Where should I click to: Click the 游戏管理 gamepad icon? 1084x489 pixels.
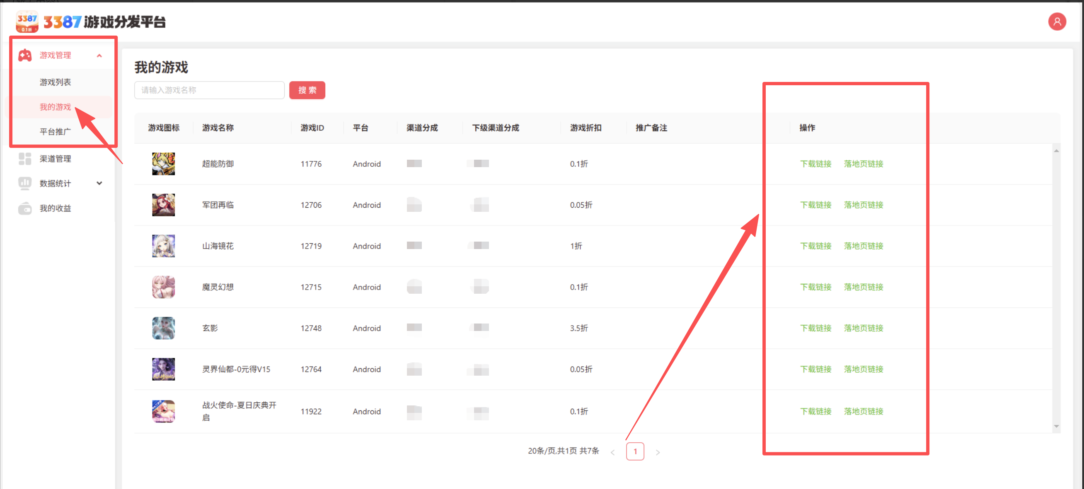click(x=25, y=55)
